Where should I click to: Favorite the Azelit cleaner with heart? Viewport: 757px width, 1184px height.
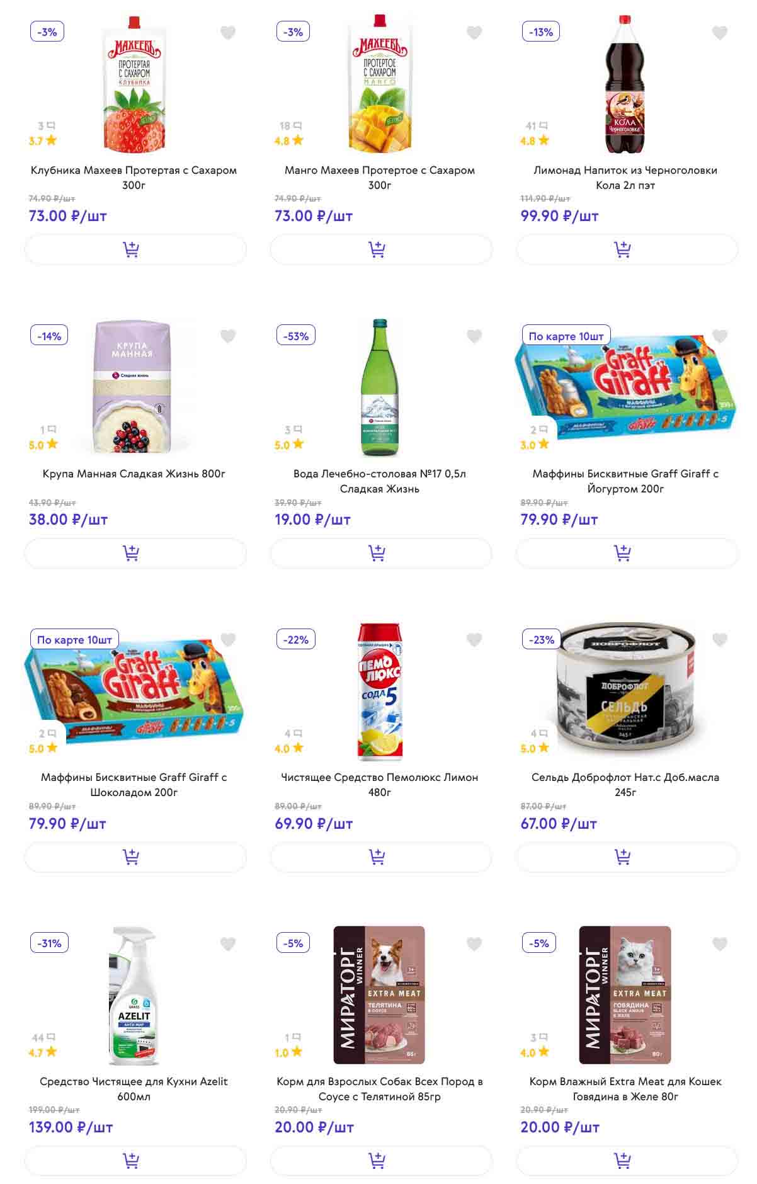pos(228,943)
